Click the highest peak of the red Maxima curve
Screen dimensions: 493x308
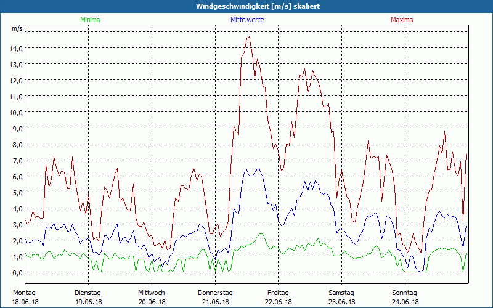248,37
